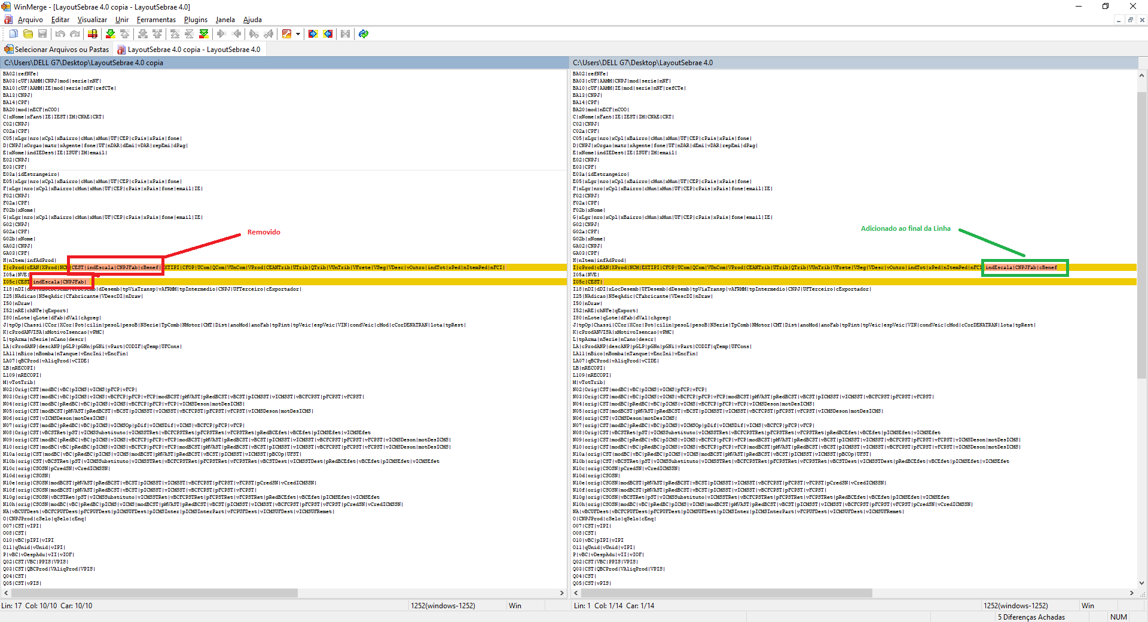Click the left pane '1252(windows-1252)' encoding

(442, 605)
